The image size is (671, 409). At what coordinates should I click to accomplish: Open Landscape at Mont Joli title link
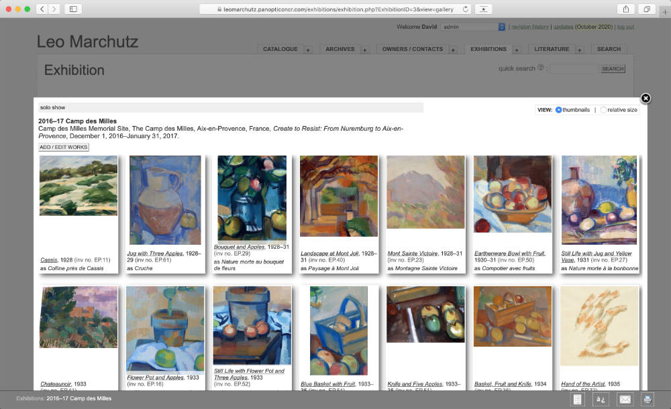[329, 253]
